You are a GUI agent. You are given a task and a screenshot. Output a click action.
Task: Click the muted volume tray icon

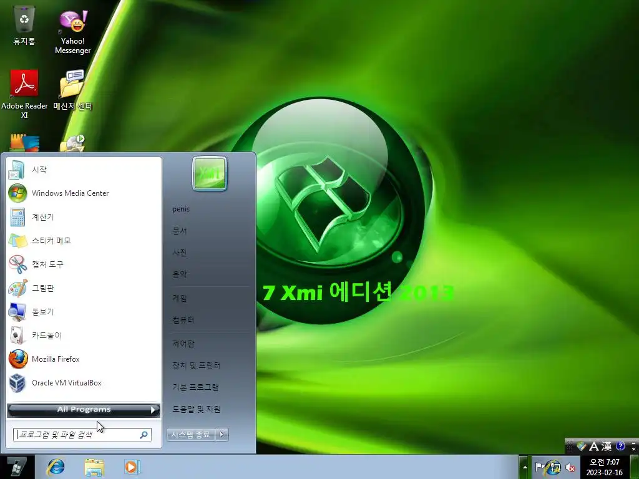point(570,468)
